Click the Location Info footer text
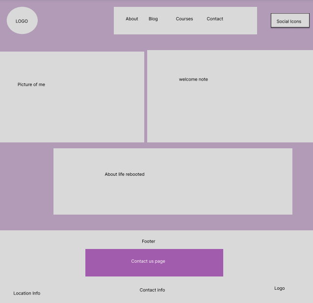The width and height of the screenshot is (313, 303). tap(27, 293)
